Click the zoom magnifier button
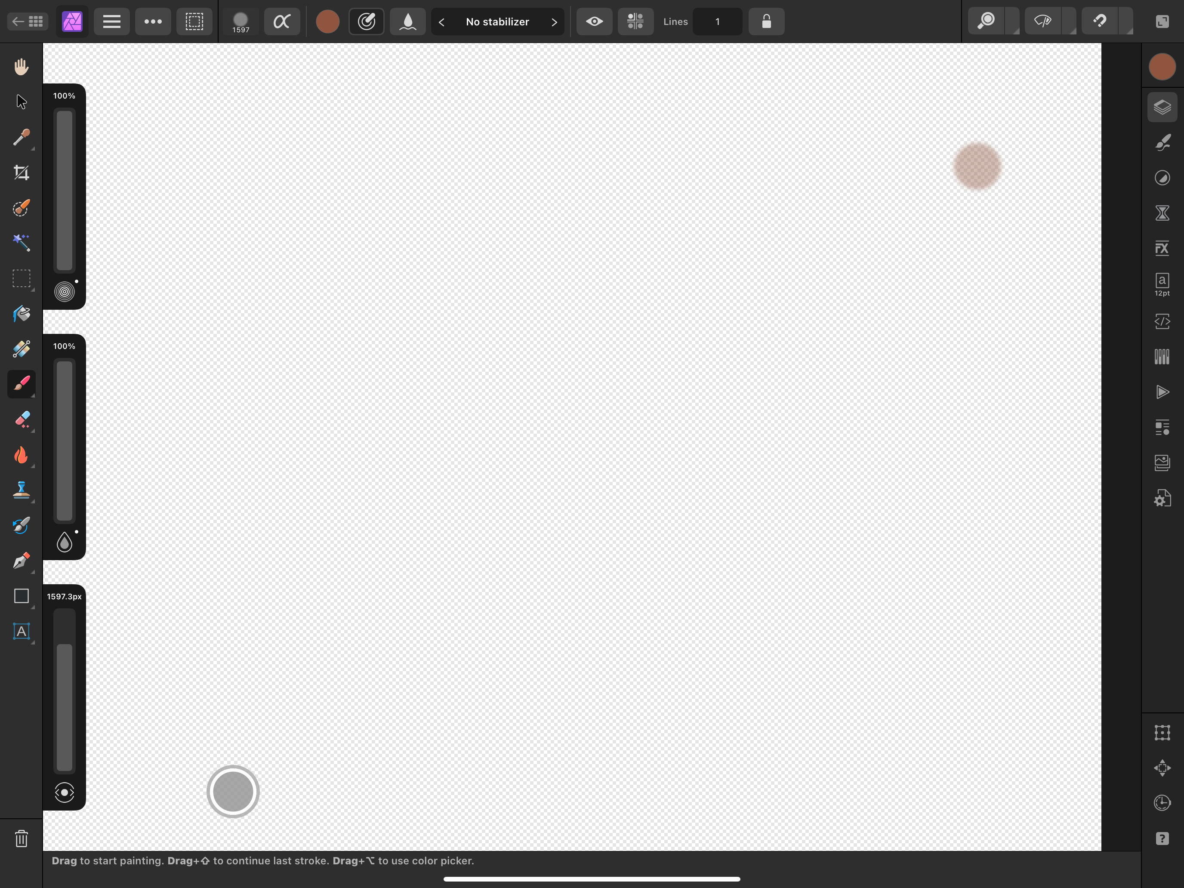 [x=986, y=22]
